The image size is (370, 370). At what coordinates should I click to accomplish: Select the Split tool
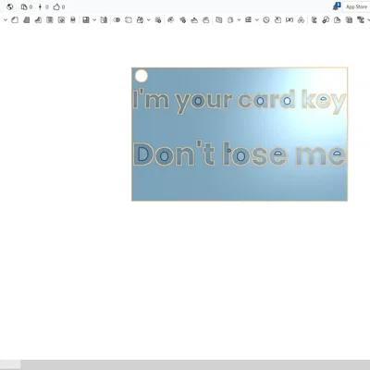[129, 20]
